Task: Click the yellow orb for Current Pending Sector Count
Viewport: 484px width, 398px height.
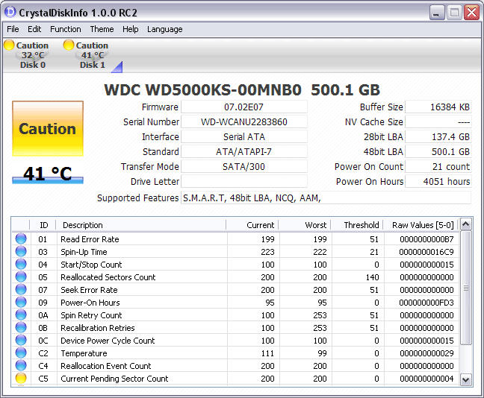Action: tap(21, 378)
